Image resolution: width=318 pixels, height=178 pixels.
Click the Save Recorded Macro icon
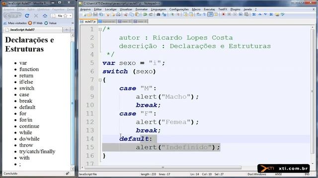click(x=246, y=14)
